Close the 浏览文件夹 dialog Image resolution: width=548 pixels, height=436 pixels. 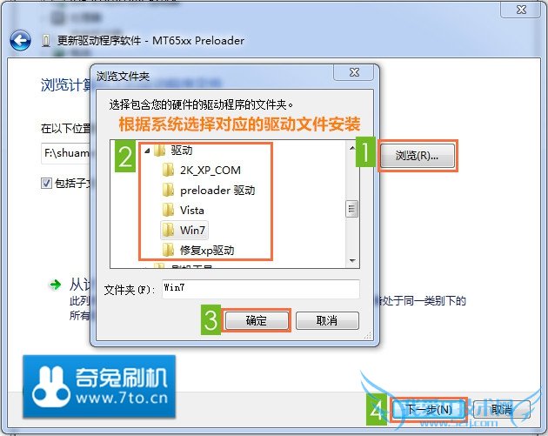[x=354, y=72]
